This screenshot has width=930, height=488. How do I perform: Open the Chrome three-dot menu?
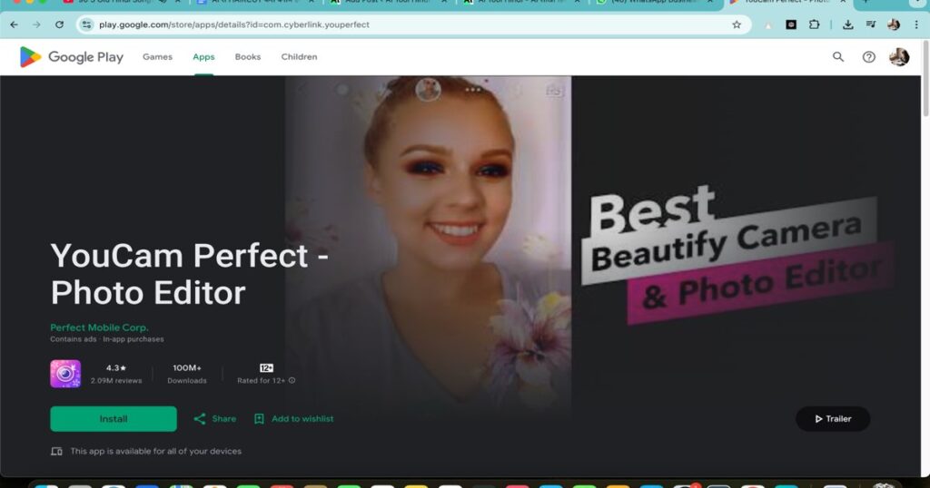pyautogui.click(x=916, y=24)
